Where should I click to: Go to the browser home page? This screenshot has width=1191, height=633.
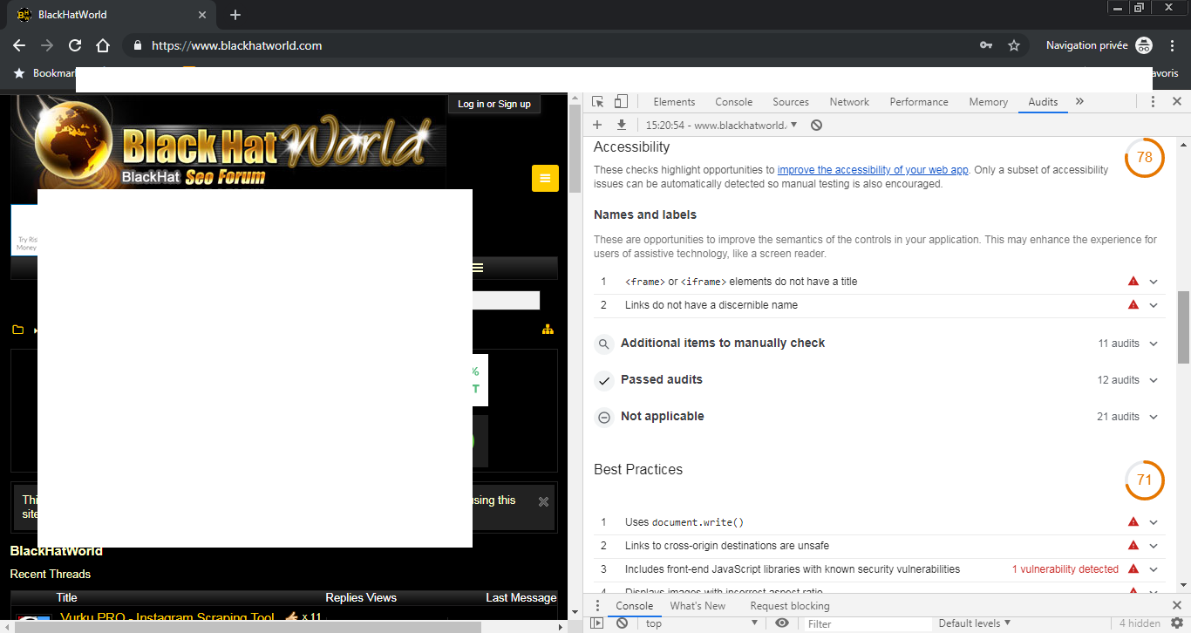103,45
